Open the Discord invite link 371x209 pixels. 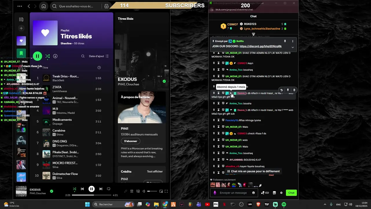(261, 46)
